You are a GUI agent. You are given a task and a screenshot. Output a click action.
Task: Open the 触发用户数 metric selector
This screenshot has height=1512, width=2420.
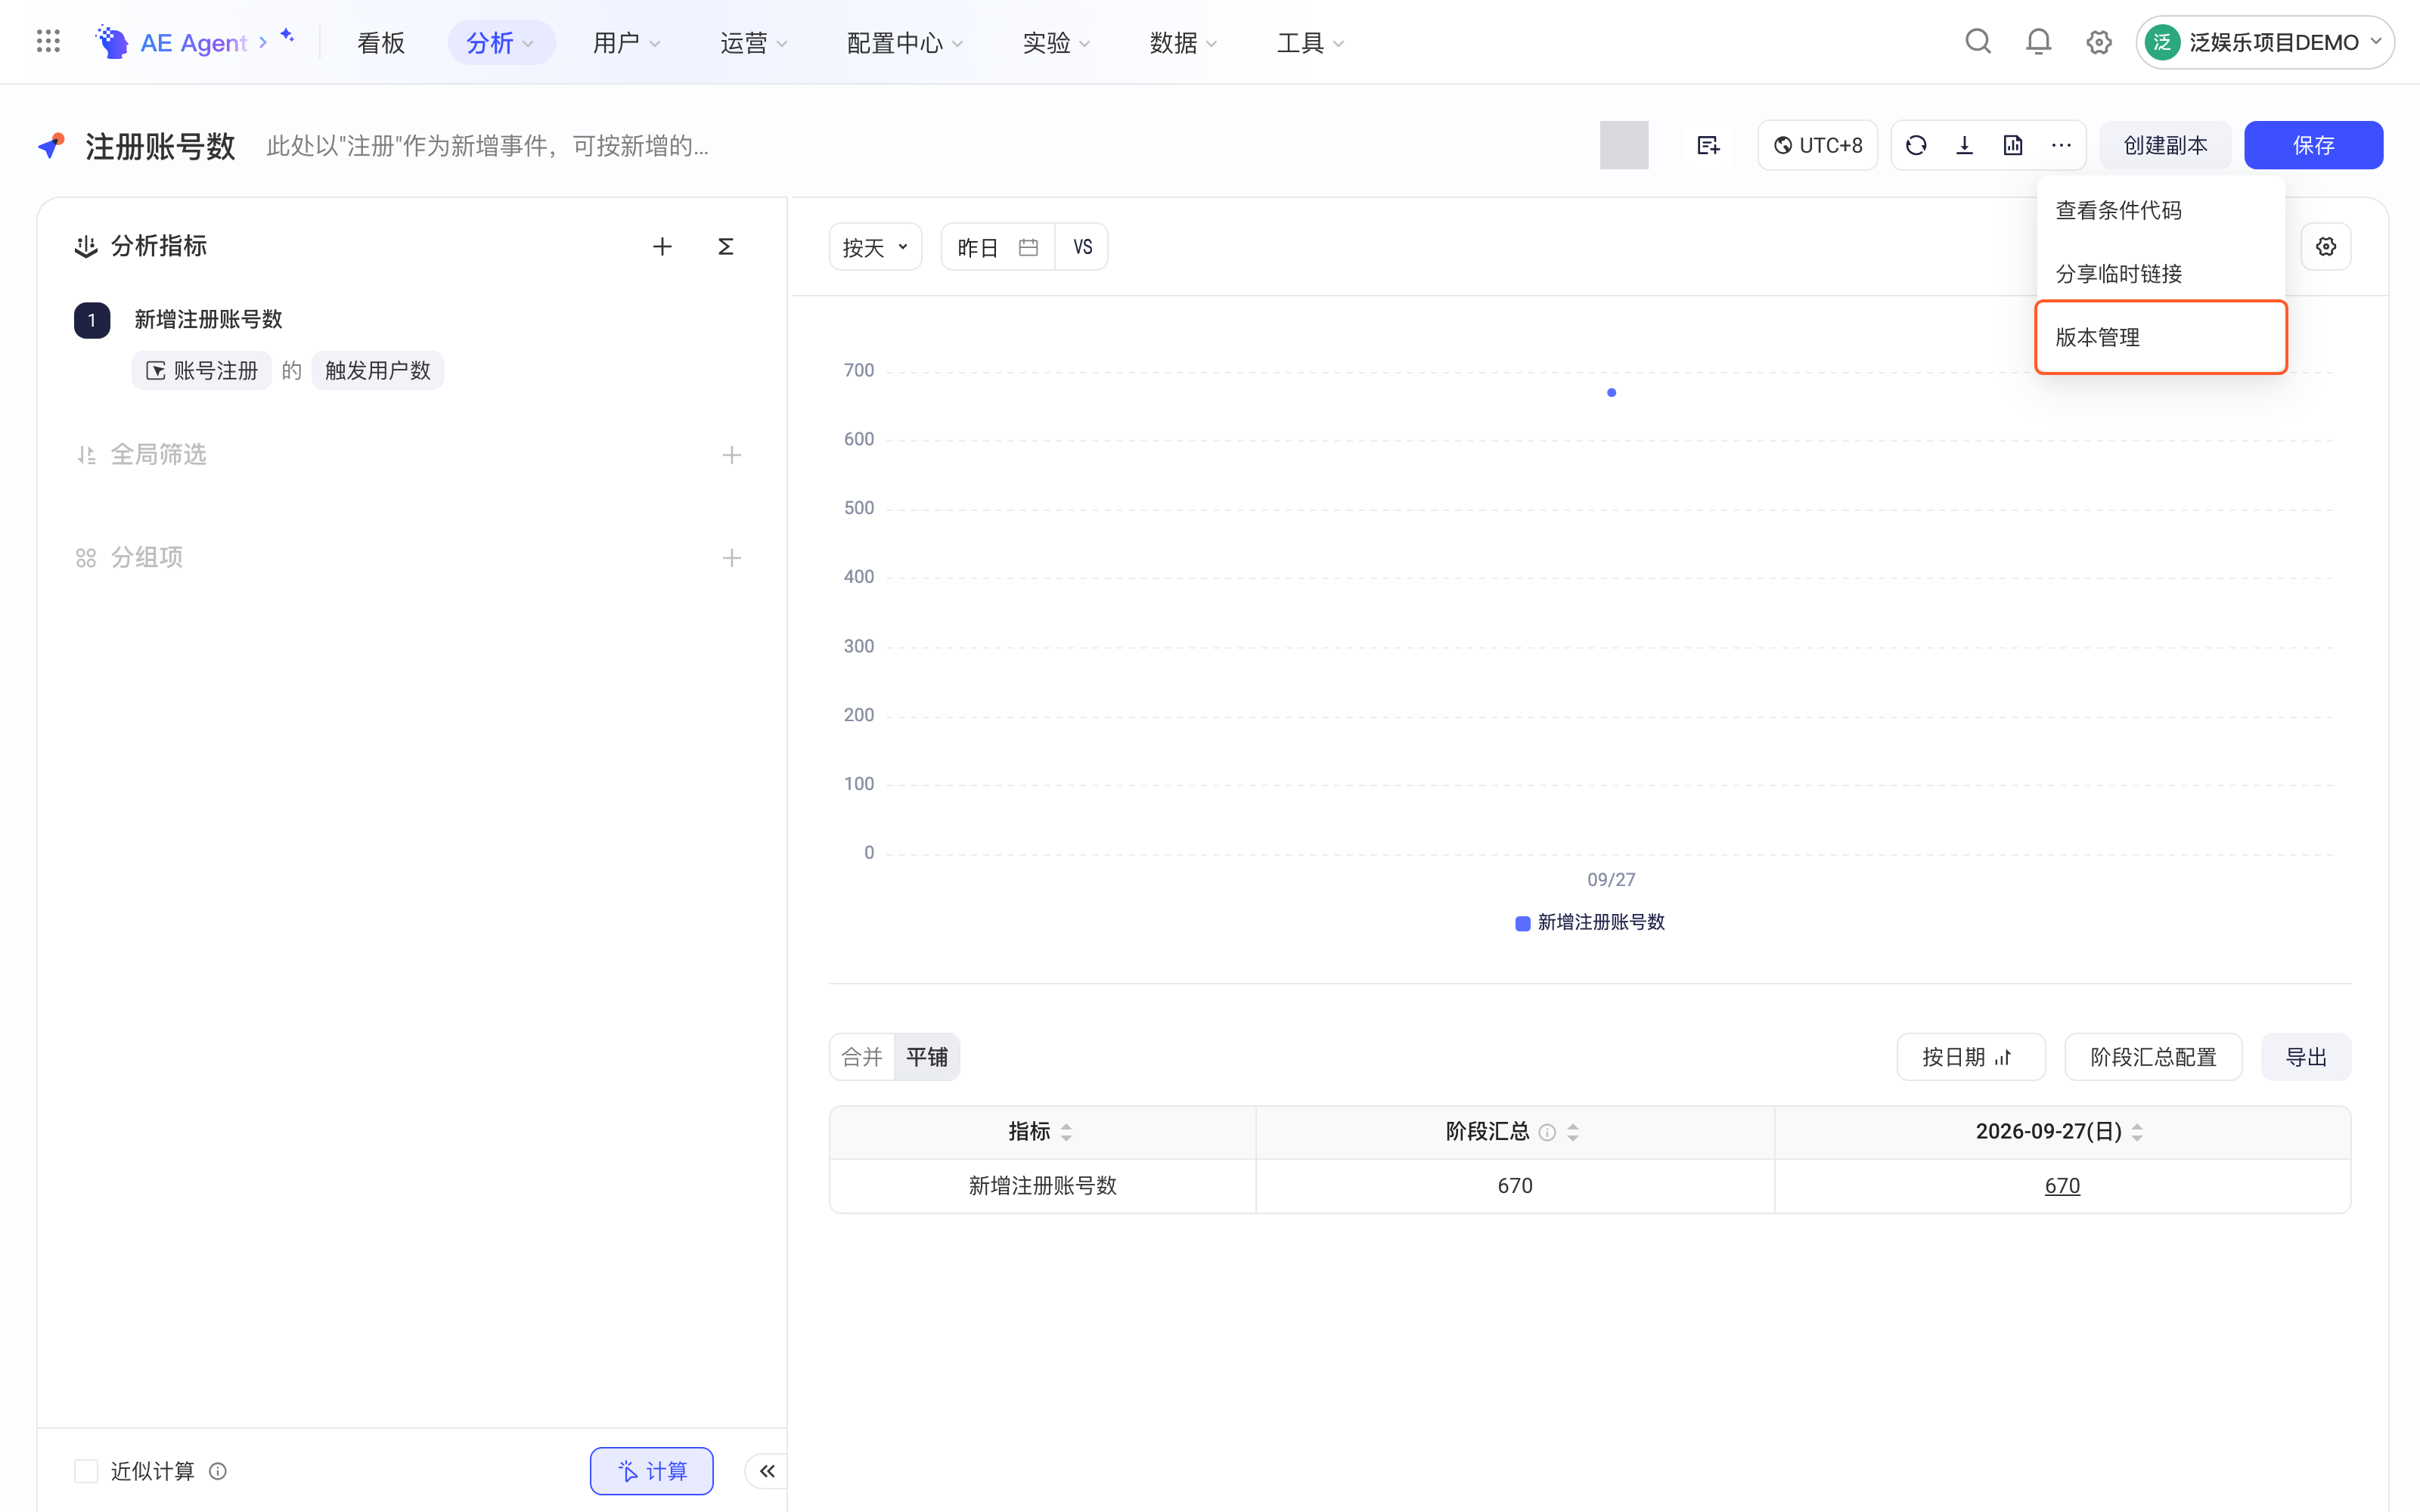[x=378, y=371]
